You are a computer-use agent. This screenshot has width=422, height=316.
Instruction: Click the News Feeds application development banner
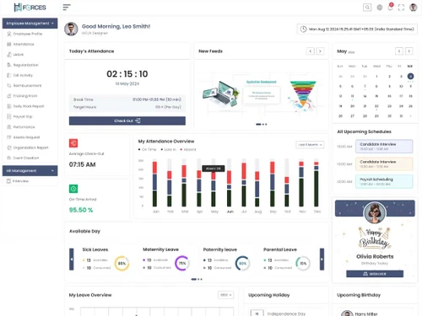(x=261, y=94)
